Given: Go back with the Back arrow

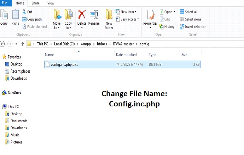Looking at the screenshot, I should pyautogui.click(x=2, y=44).
